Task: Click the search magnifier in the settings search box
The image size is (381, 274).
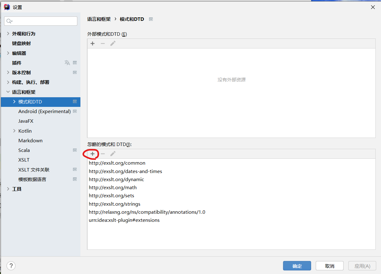Action: (x=10, y=21)
